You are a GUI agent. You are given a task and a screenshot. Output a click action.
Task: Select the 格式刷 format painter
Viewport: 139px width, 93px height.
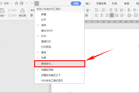coord(22,13)
